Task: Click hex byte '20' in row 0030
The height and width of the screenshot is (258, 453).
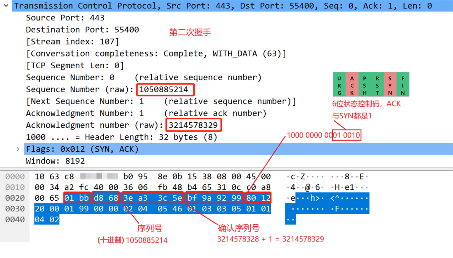Action: pyautogui.click(x=40, y=209)
